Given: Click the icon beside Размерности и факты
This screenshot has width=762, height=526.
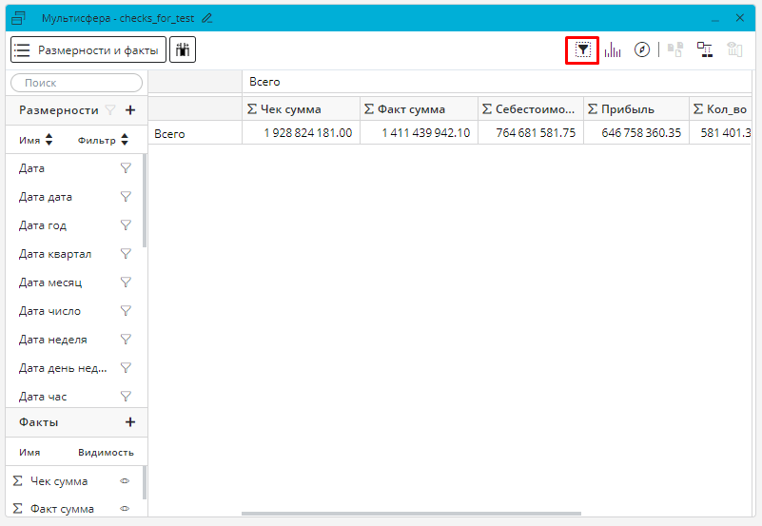Looking at the screenshot, I should [x=183, y=49].
